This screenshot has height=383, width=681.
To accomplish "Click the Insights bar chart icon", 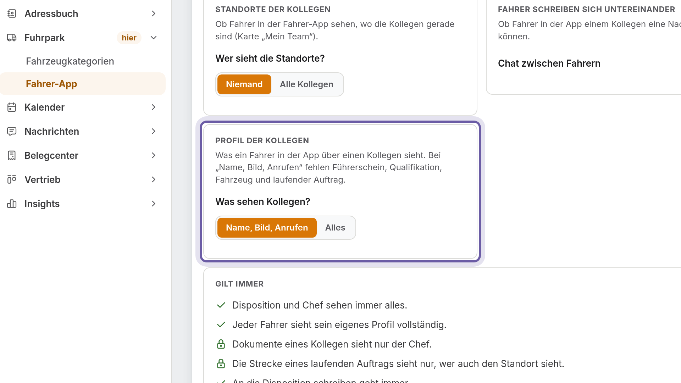I will point(12,204).
